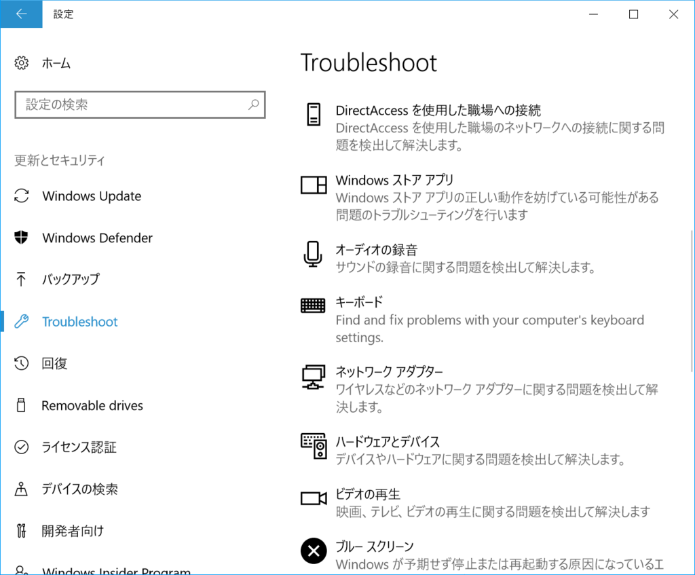Click the hardware and devices icon
Image resolution: width=695 pixels, height=575 pixels.
click(314, 447)
